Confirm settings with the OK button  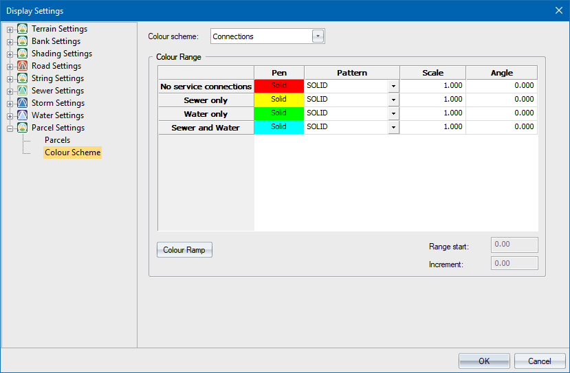484,361
